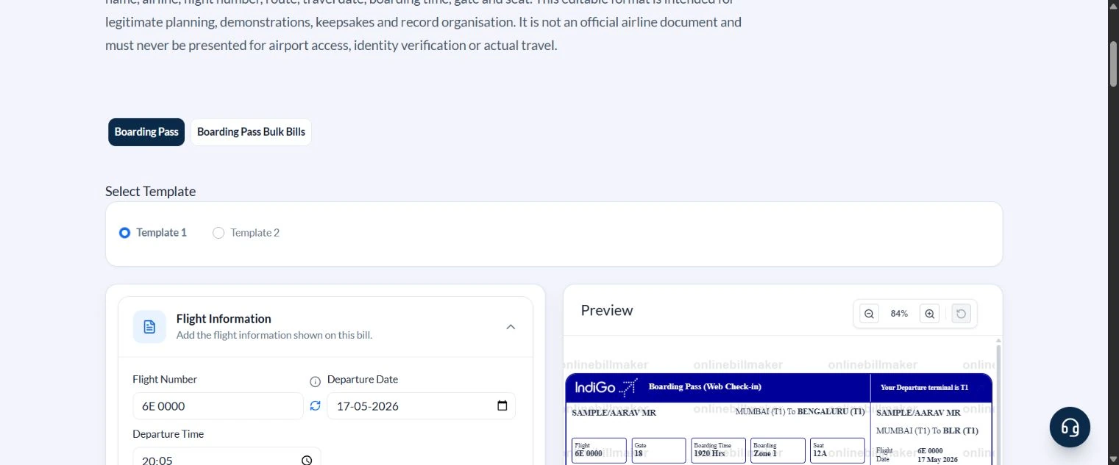Click the Flight Information document icon
The height and width of the screenshot is (465, 1119).
pyautogui.click(x=149, y=327)
